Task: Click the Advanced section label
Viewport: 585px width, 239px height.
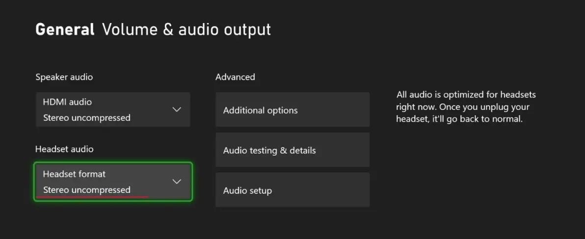Action: click(235, 77)
